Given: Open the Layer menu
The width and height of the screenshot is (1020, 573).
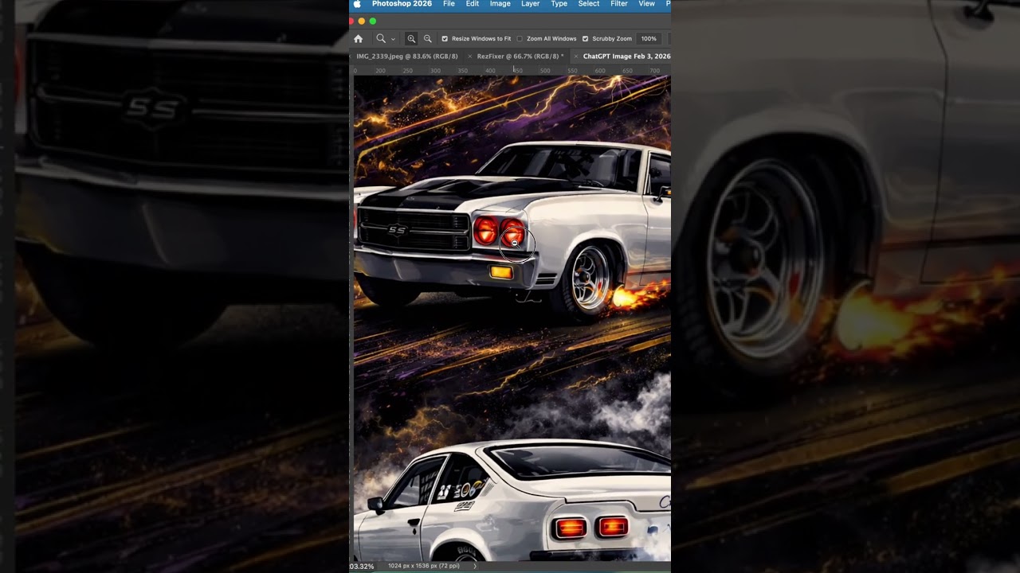Looking at the screenshot, I should [x=531, y=4].
